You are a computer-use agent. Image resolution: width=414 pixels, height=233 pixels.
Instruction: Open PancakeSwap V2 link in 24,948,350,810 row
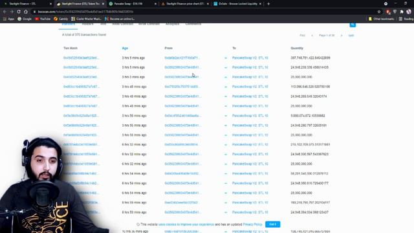(250, 183)
